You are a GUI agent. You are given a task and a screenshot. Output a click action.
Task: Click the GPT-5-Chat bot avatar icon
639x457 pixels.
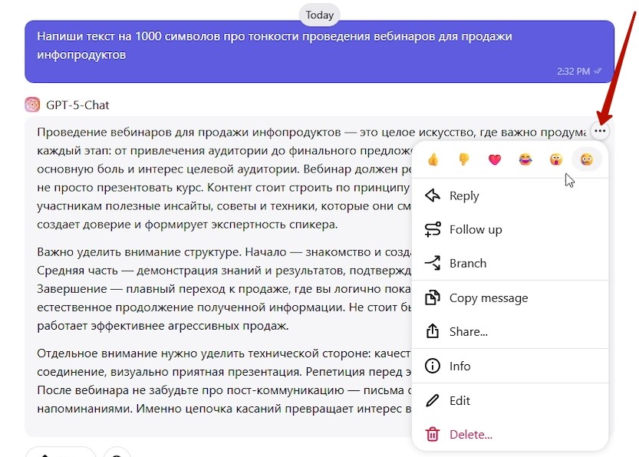[x=32, y=105]
